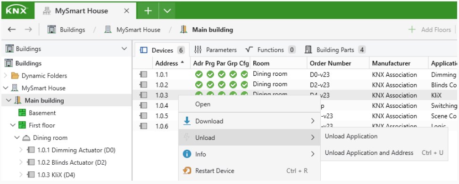This screenshot has height=184, width=459.
Task: Collapse the First floor tree node
Action: [13, 125]
